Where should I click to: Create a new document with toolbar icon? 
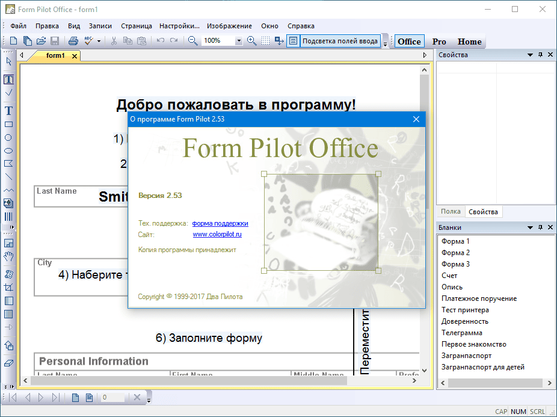tap(13, 41)
